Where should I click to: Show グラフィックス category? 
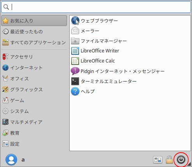(34, 89)
